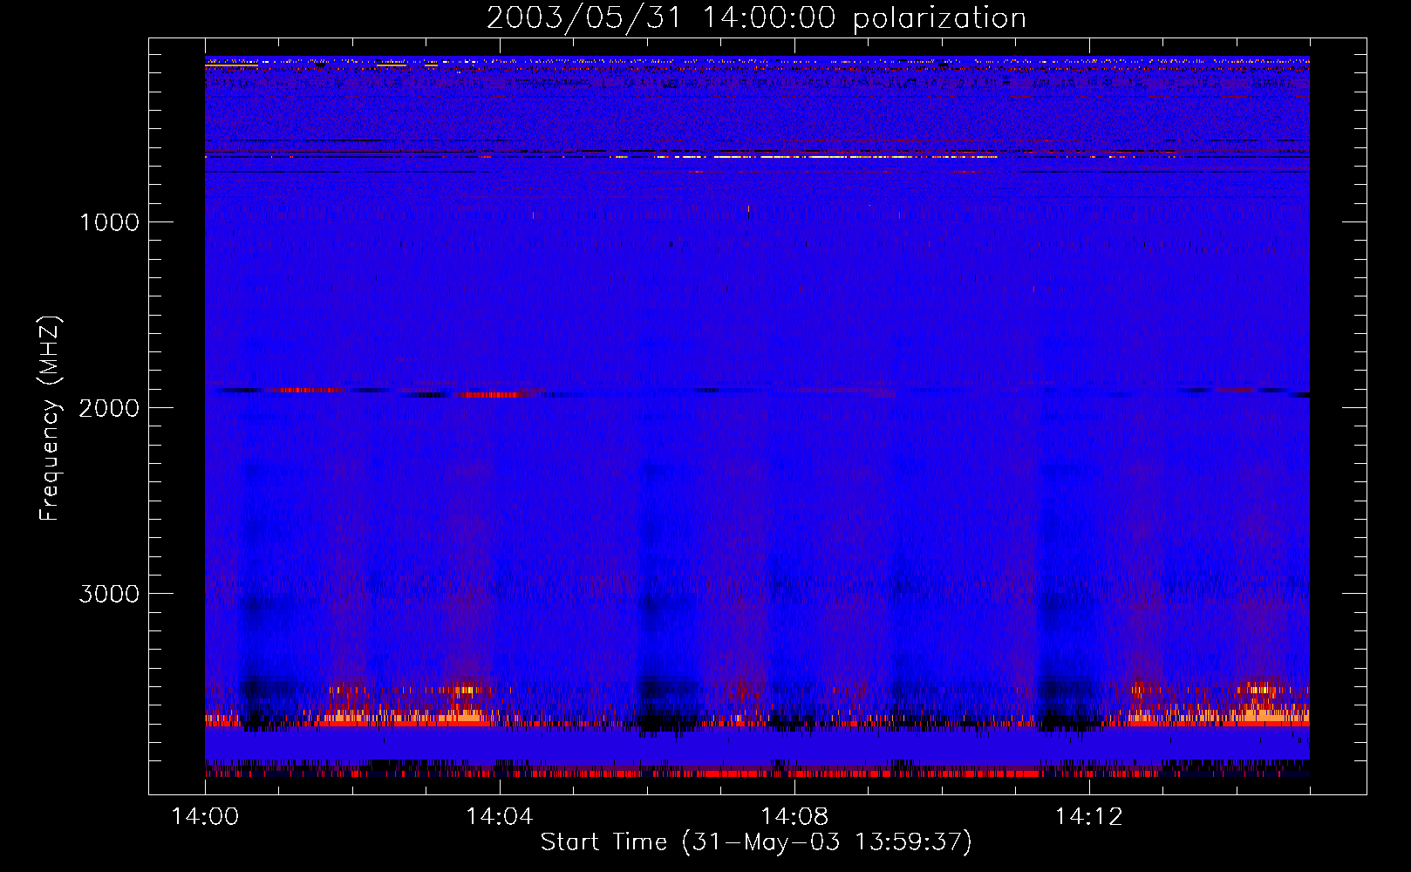Image resolution: width=1411 pixels, height=872 pixels.
Task: Click the 14:00 time tick label
Action: coord(205,817)
